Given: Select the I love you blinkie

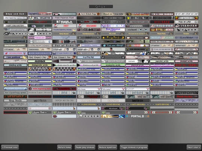Looking at the screenshot, I should [64, 41].
